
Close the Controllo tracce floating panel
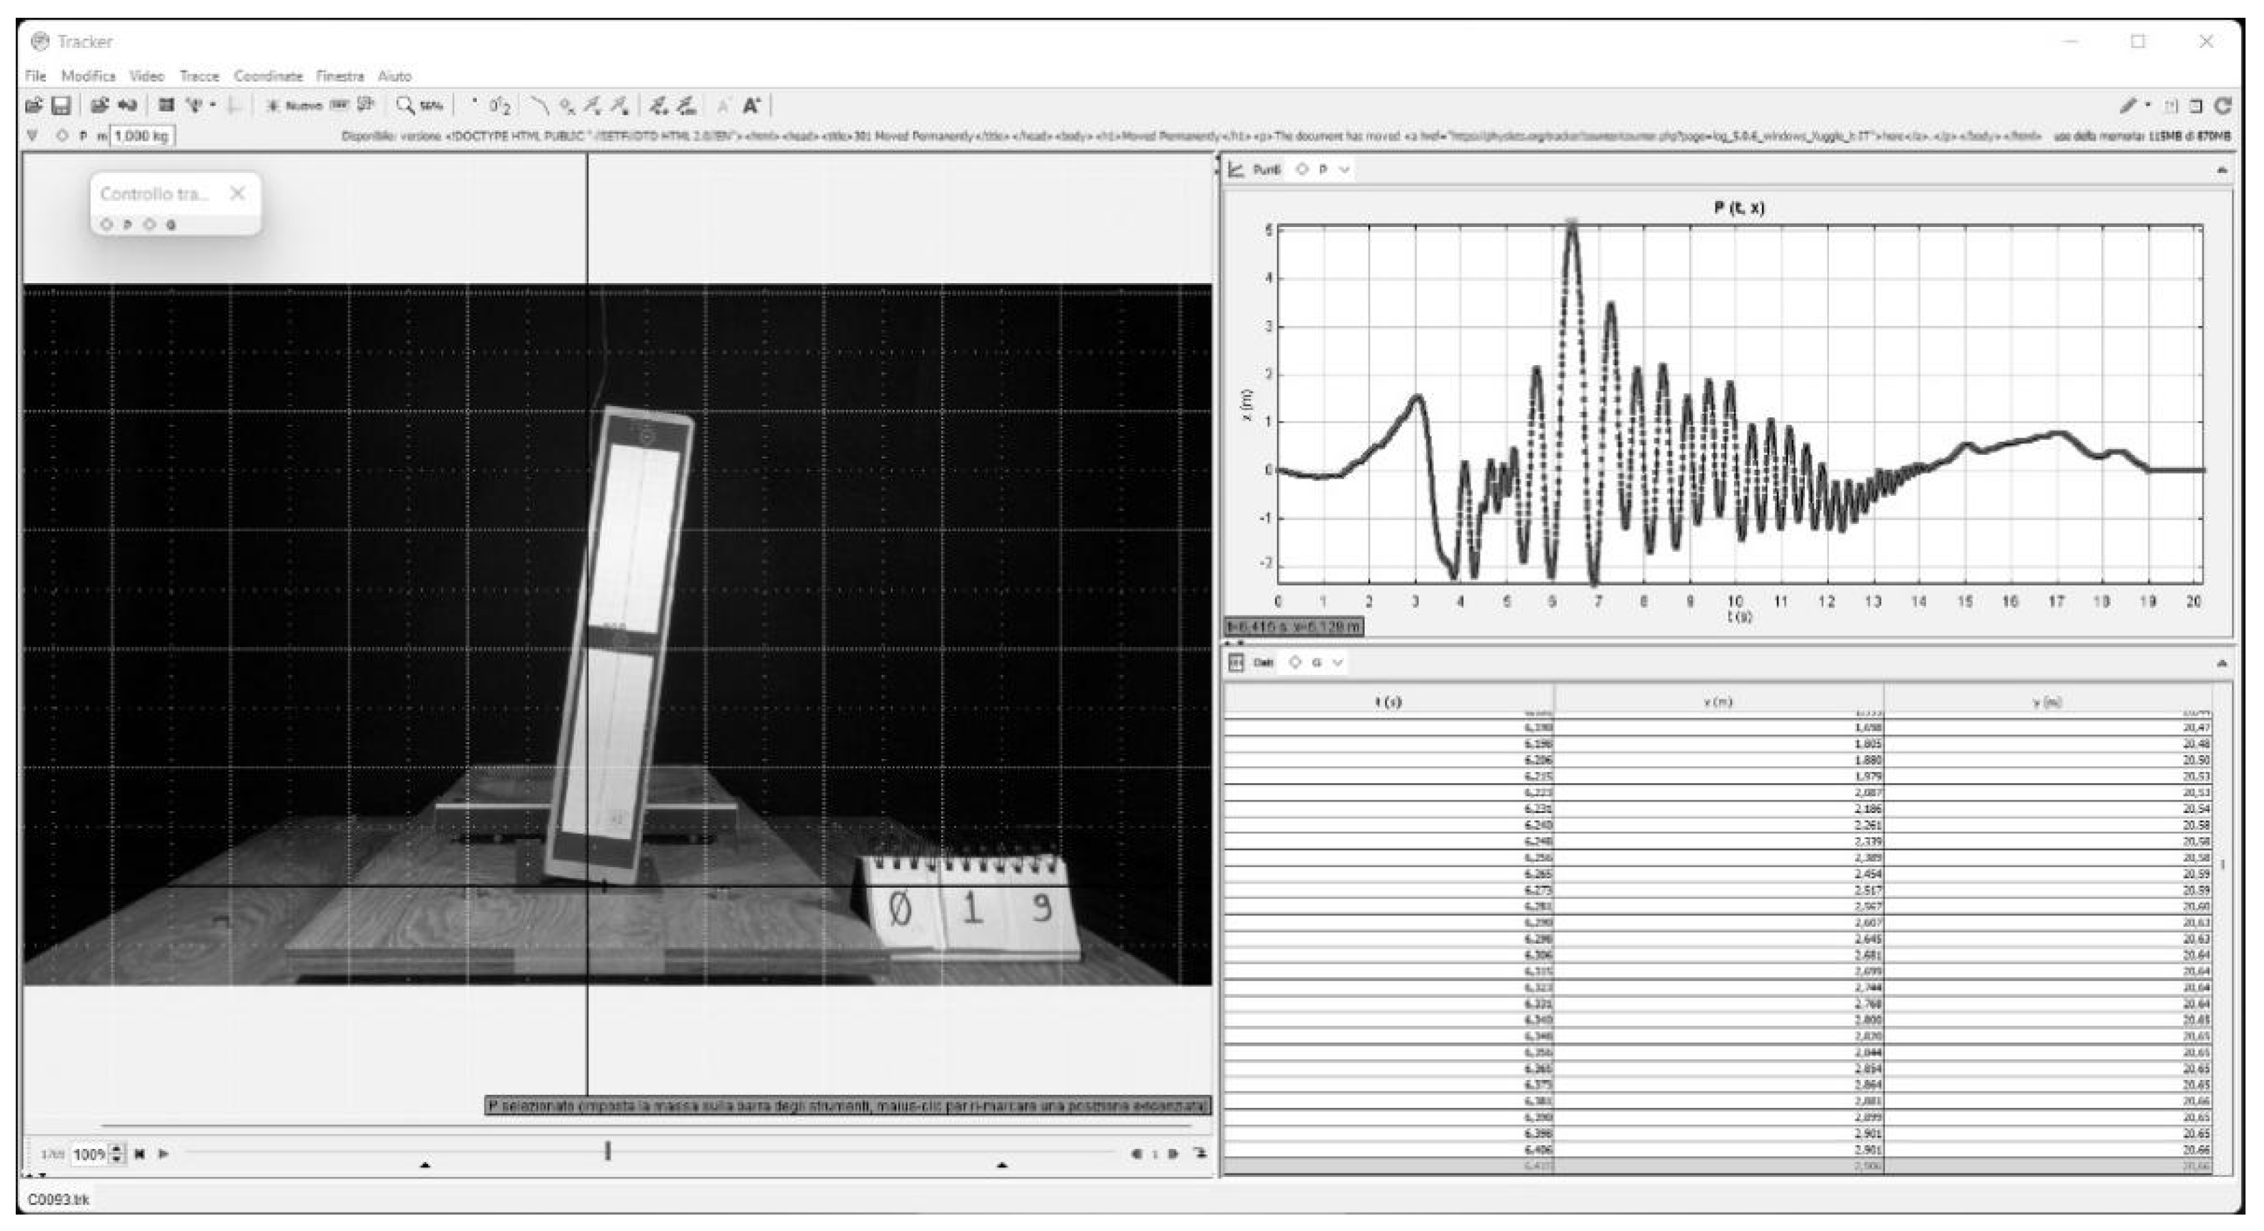point(237,194)
